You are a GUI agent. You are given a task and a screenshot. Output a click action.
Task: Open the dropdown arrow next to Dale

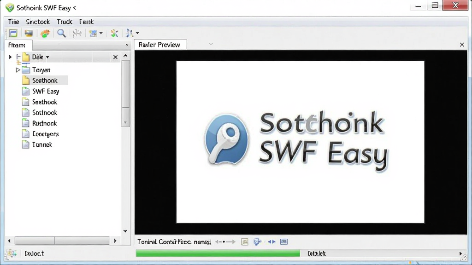pyautogui.click(x=47, y=57)
